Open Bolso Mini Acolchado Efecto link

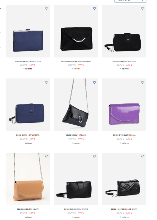(x=124, y=209)
